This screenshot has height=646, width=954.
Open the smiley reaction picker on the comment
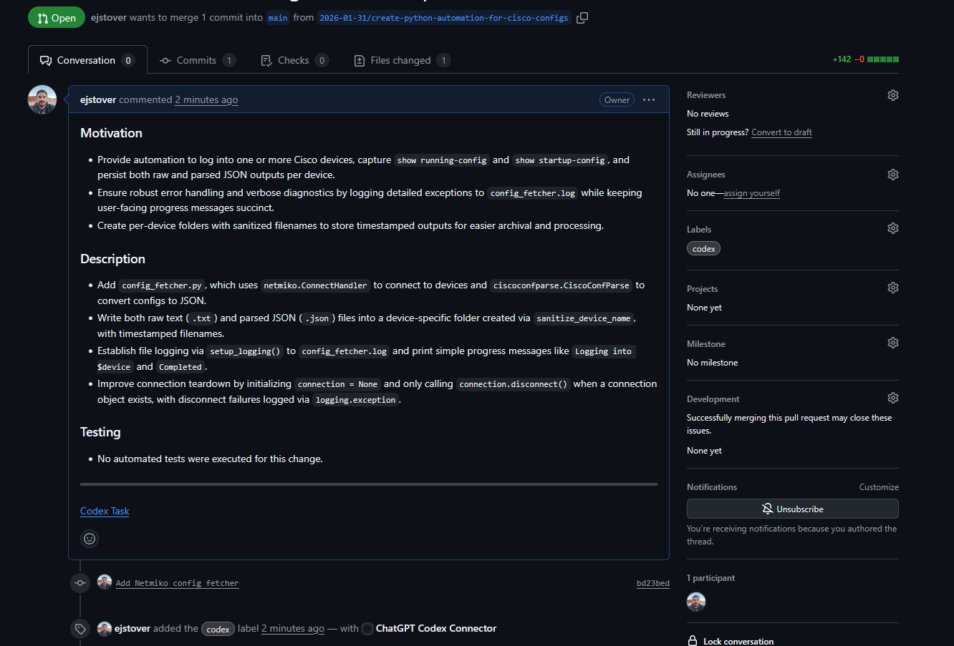pos(89,539)
